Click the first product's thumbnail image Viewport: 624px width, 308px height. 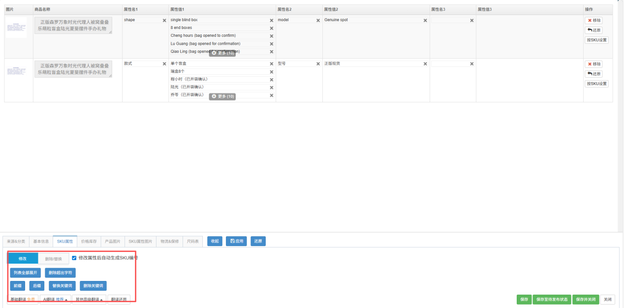17,28
